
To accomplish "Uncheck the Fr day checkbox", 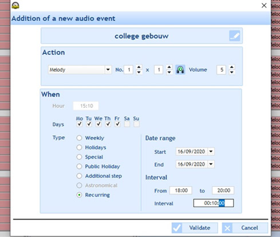I will pos(117,124).
